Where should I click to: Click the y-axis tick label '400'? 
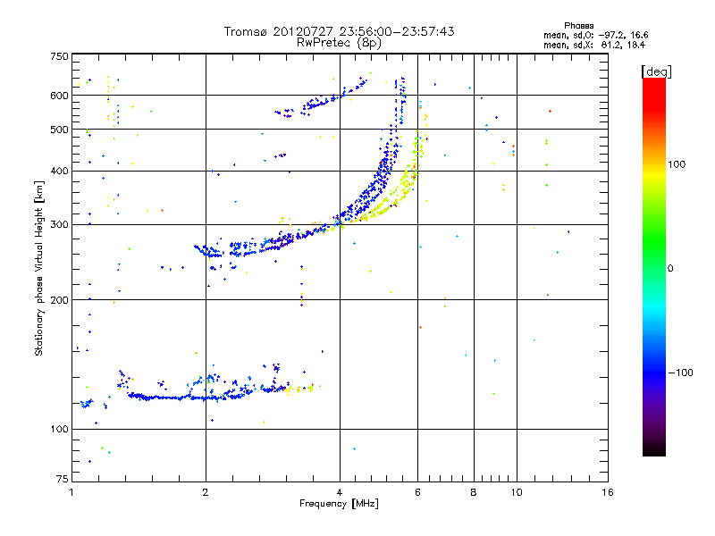[x=59, y=171]
